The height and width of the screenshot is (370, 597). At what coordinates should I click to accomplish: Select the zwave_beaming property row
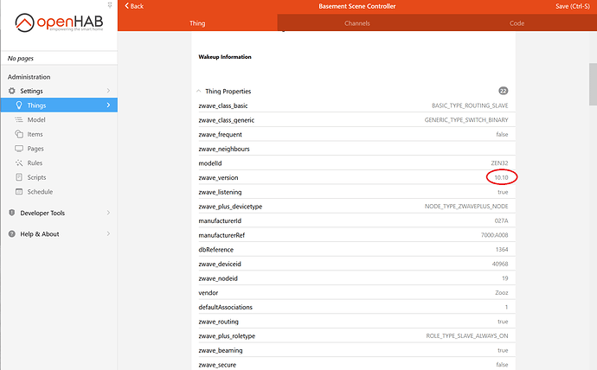coord(353,350)
